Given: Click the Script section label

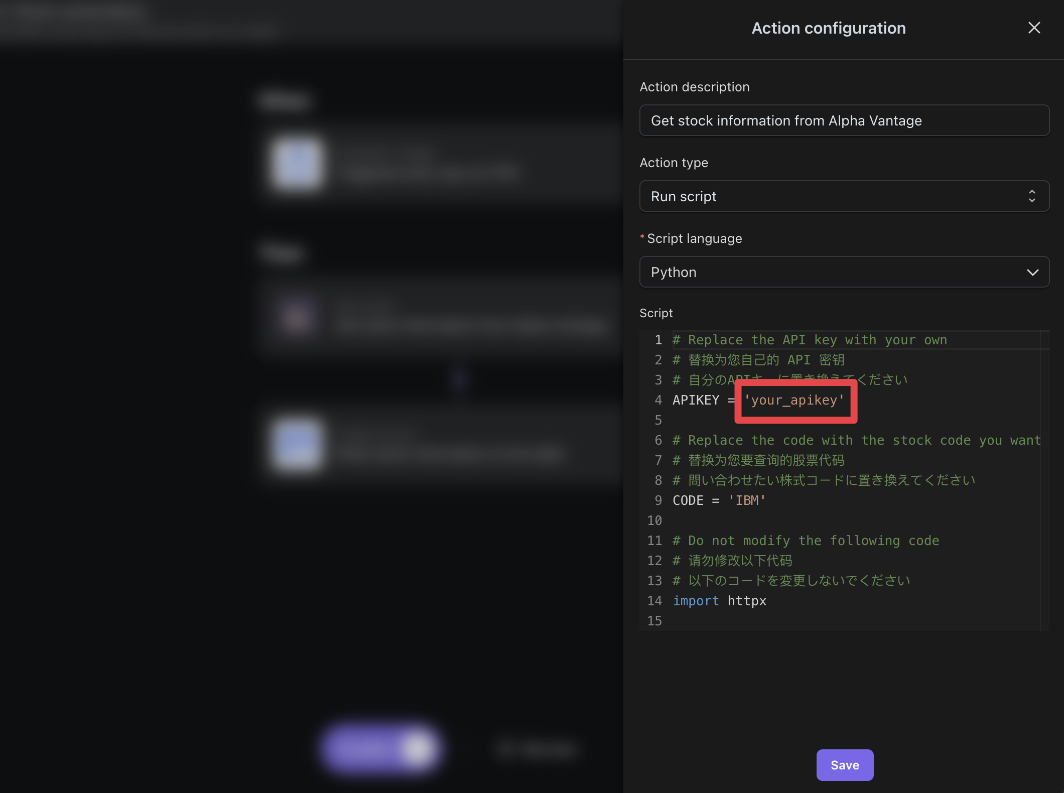Looking at the screenshot, I should (x=656, y=312).
